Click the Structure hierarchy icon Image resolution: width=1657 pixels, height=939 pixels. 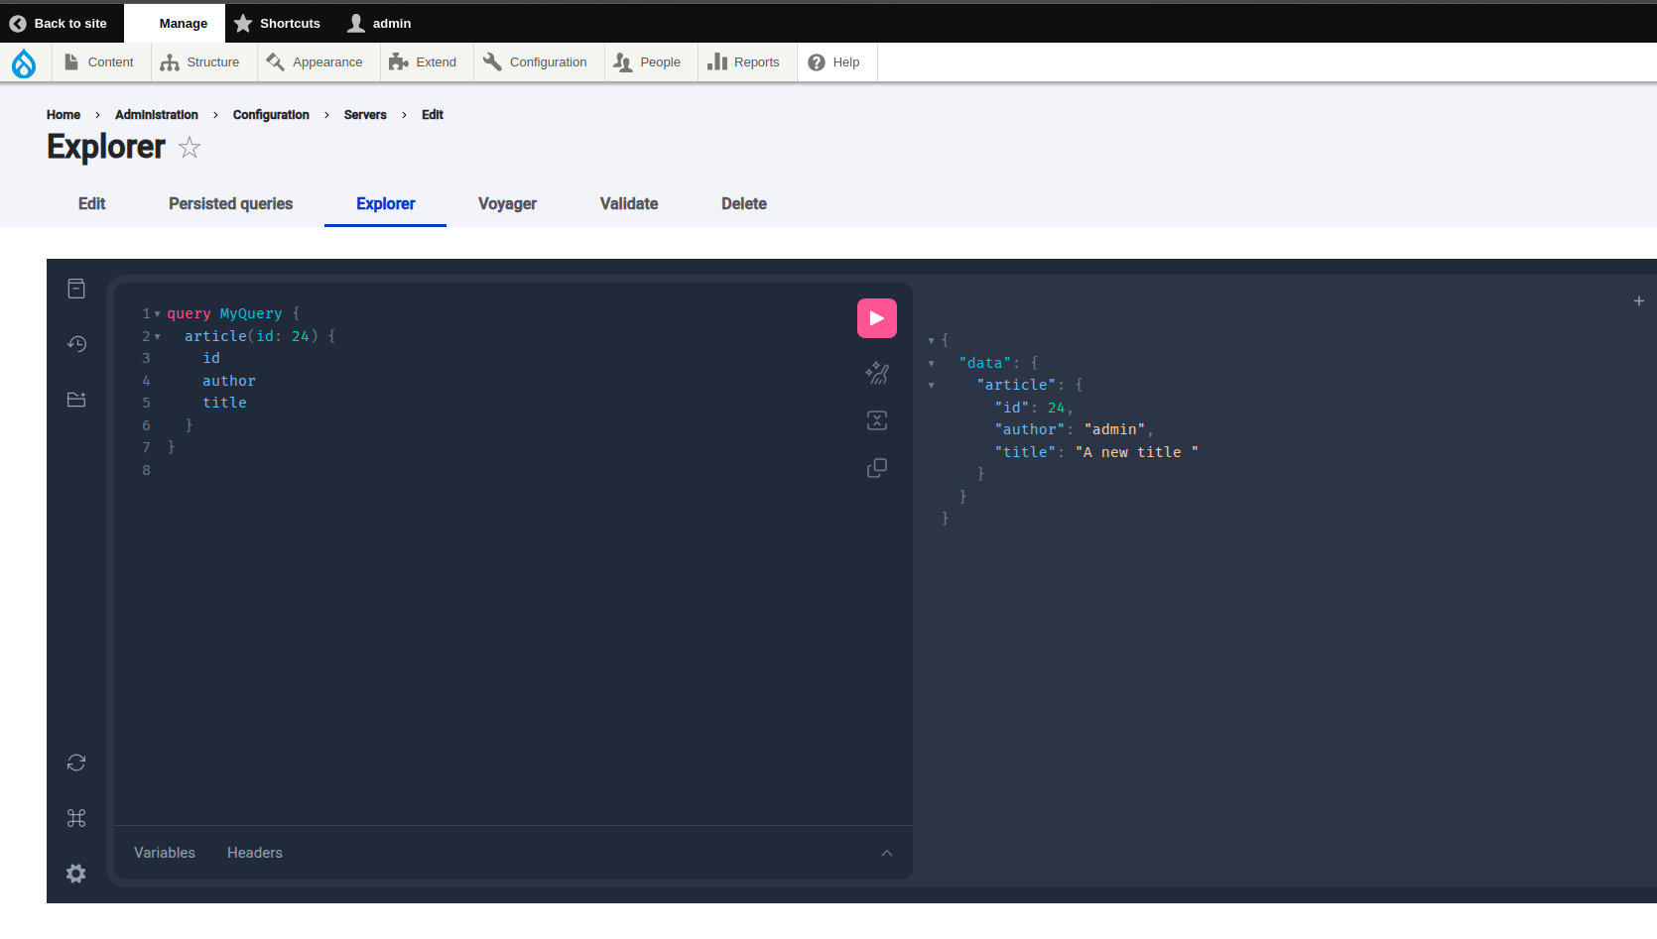click(x=170, y=62)
